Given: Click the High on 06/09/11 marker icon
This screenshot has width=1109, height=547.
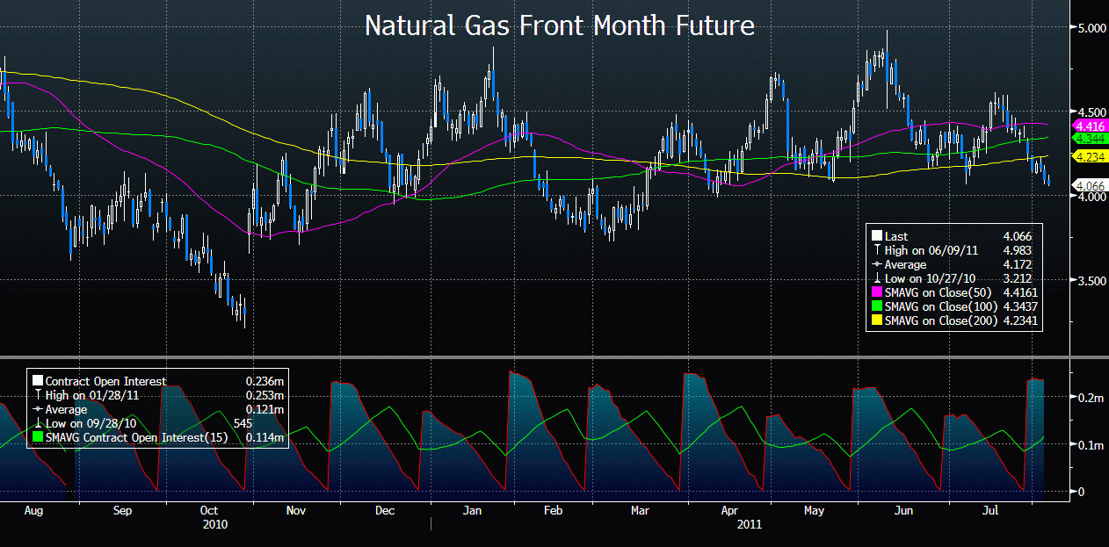Looking at the screenshot, I should [x=876, y=250].
